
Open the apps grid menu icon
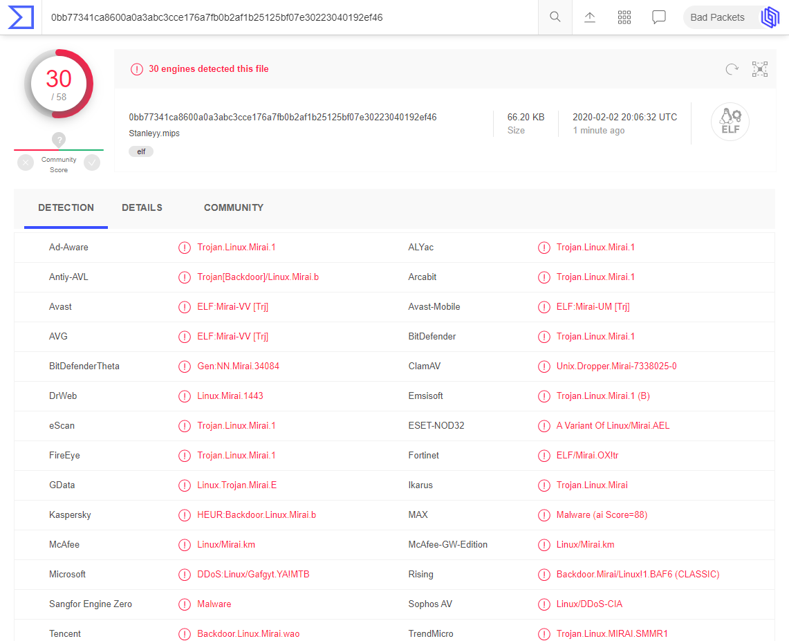[x=624, y=17]
